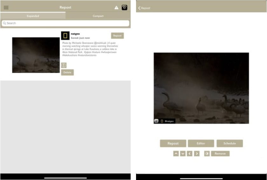Move attribution badge down with down arrow
This screenshot has width=267, height=180.
(x=183, y=154)
